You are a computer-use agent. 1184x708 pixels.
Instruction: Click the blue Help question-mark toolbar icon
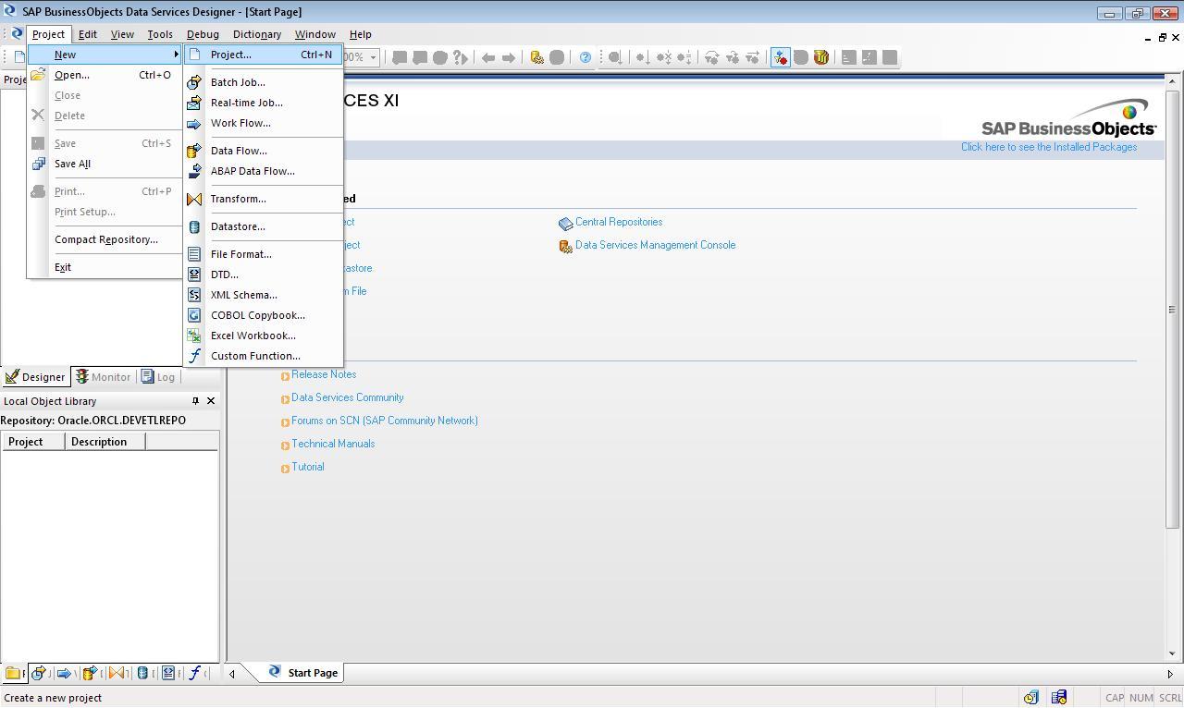coord(586,57)
